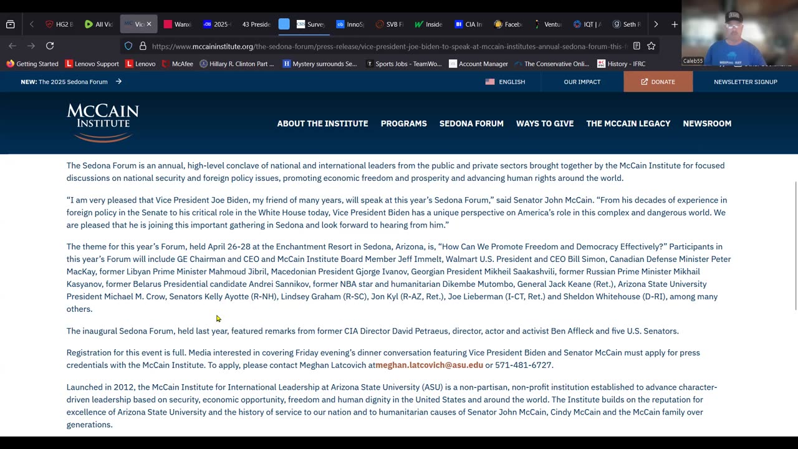Open the Lenovo bookmark

click(x=140, y=64)
